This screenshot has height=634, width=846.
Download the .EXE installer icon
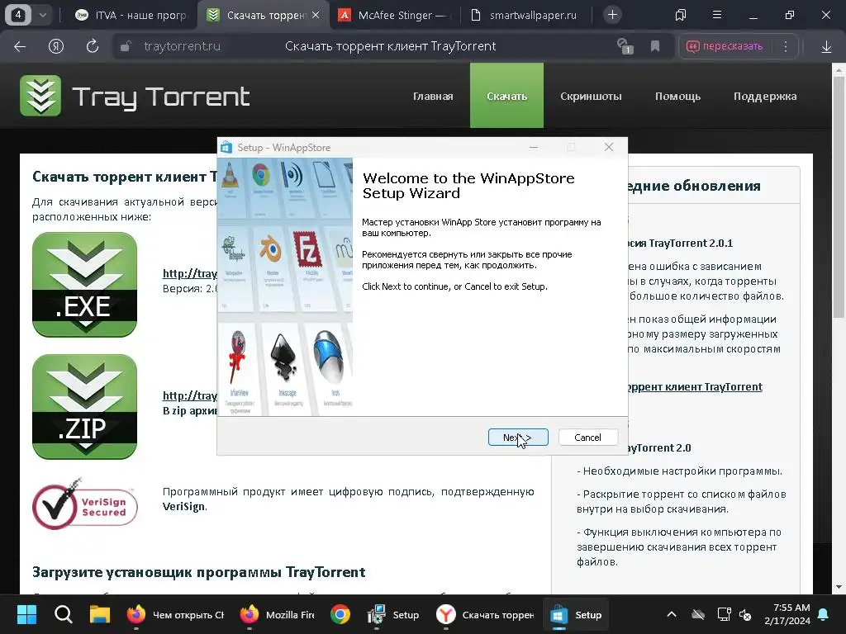pyautogui.click(x=85, y=285)
